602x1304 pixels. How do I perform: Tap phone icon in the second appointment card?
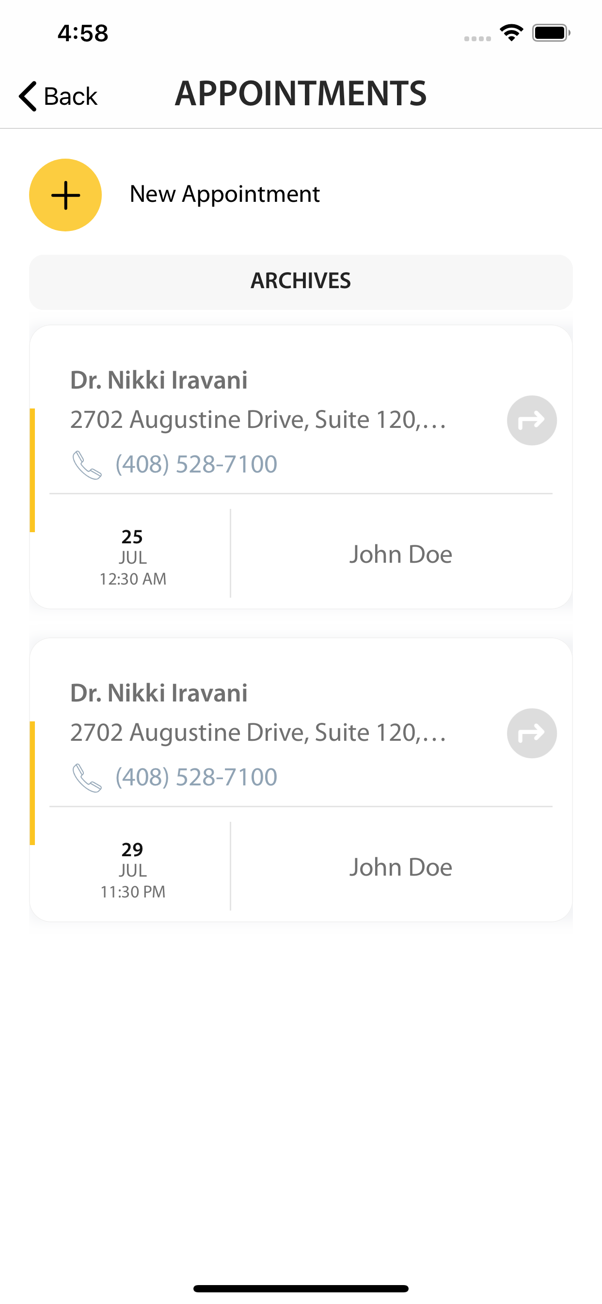pyautogui.click(x=87, y=778)
